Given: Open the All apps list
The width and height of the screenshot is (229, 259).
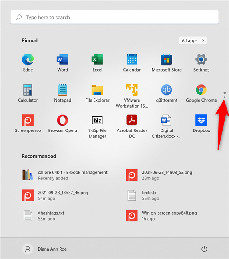Looking at the screenshot, I should [x=193, y=40].
